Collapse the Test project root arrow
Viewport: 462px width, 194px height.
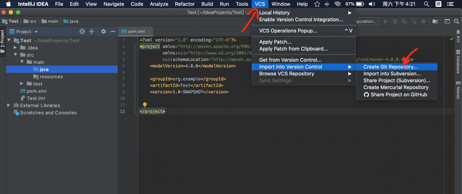9,40
